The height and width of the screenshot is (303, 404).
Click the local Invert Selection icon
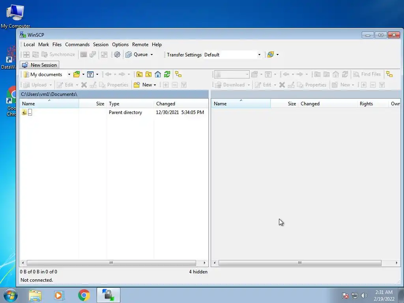(184, 85)
